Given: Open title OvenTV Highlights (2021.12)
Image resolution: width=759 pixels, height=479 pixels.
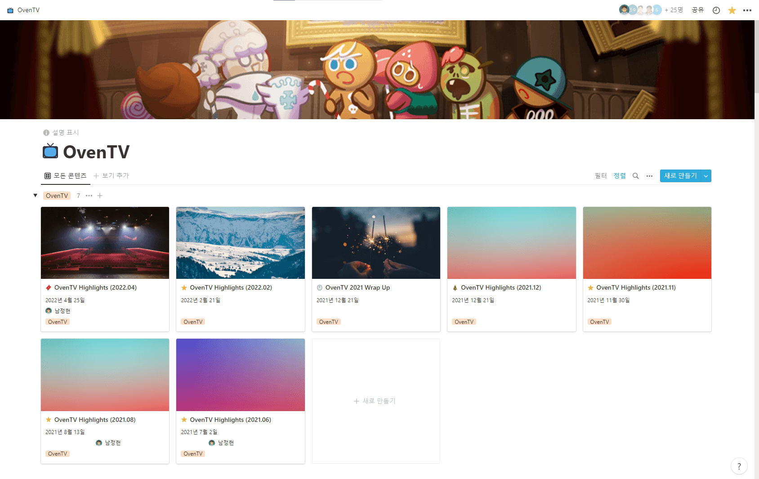Looking at the screenshot, I should (x=501, y=288).
